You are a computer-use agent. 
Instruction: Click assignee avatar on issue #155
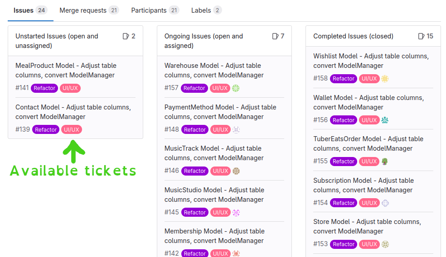(385, 162)
